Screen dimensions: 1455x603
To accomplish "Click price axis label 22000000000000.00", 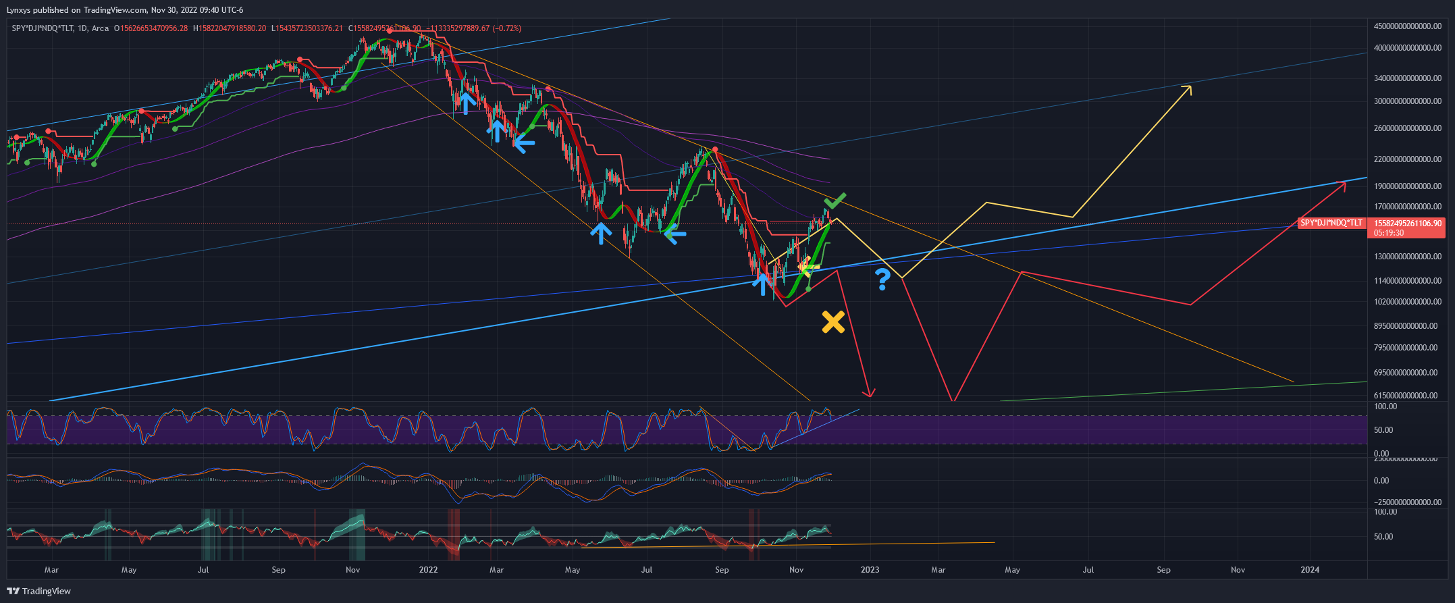I will pos(1408,159).
